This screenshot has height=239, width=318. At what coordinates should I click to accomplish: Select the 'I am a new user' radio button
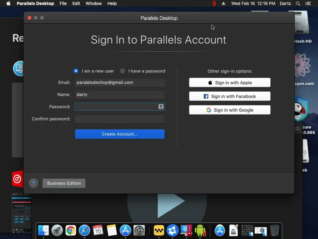tap(76, 71)
